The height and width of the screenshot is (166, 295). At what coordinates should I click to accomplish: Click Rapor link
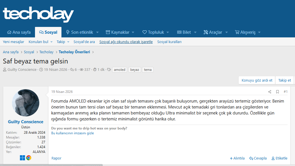point(56,158)
